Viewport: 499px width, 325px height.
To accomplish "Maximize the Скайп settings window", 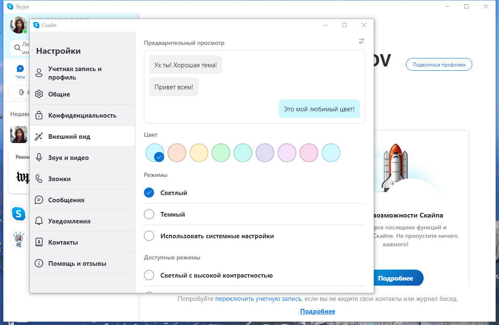I will click(345, 25).
